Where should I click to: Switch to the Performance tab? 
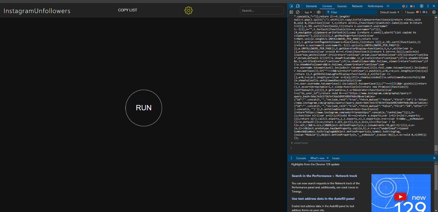(375, 6)
